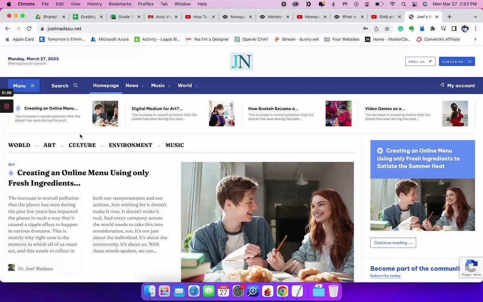The image size is (483, 302).
Task: Share this page from the address bar
Action: click(376, 29)
